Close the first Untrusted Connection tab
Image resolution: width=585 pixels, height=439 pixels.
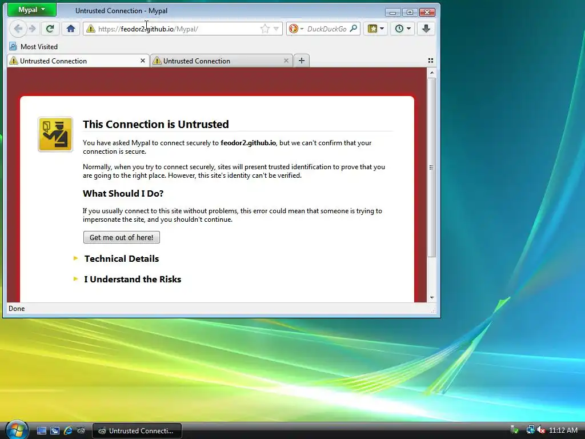point(142,61)
